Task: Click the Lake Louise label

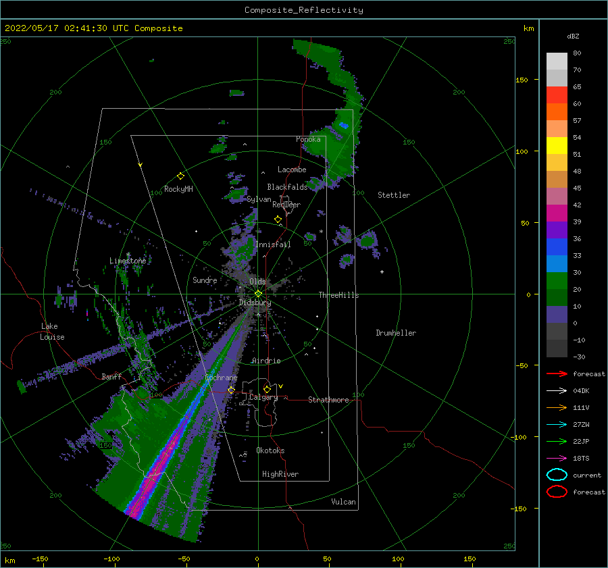Action: [x=52, y=332]
